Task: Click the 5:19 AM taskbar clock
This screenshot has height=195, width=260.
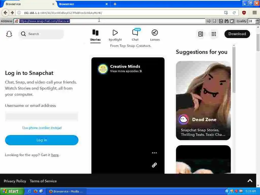Action: (x=251, y=191)
